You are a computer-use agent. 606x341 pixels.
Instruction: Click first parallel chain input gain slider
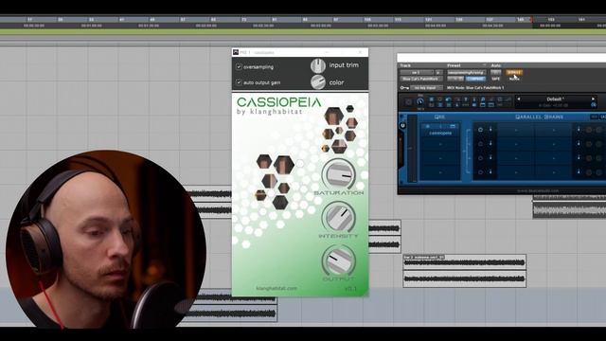pos(490,130)
